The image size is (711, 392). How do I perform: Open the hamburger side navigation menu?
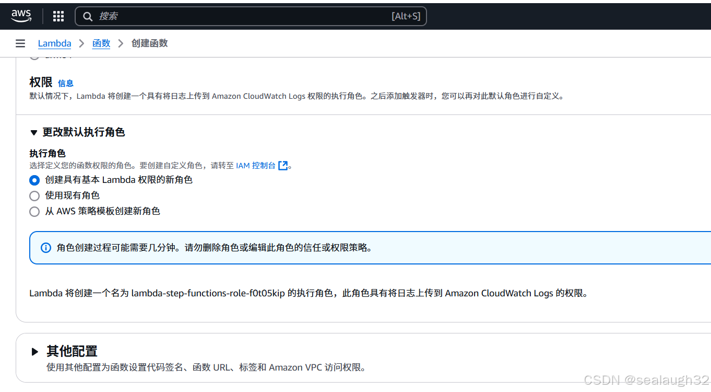coord(20,43)
